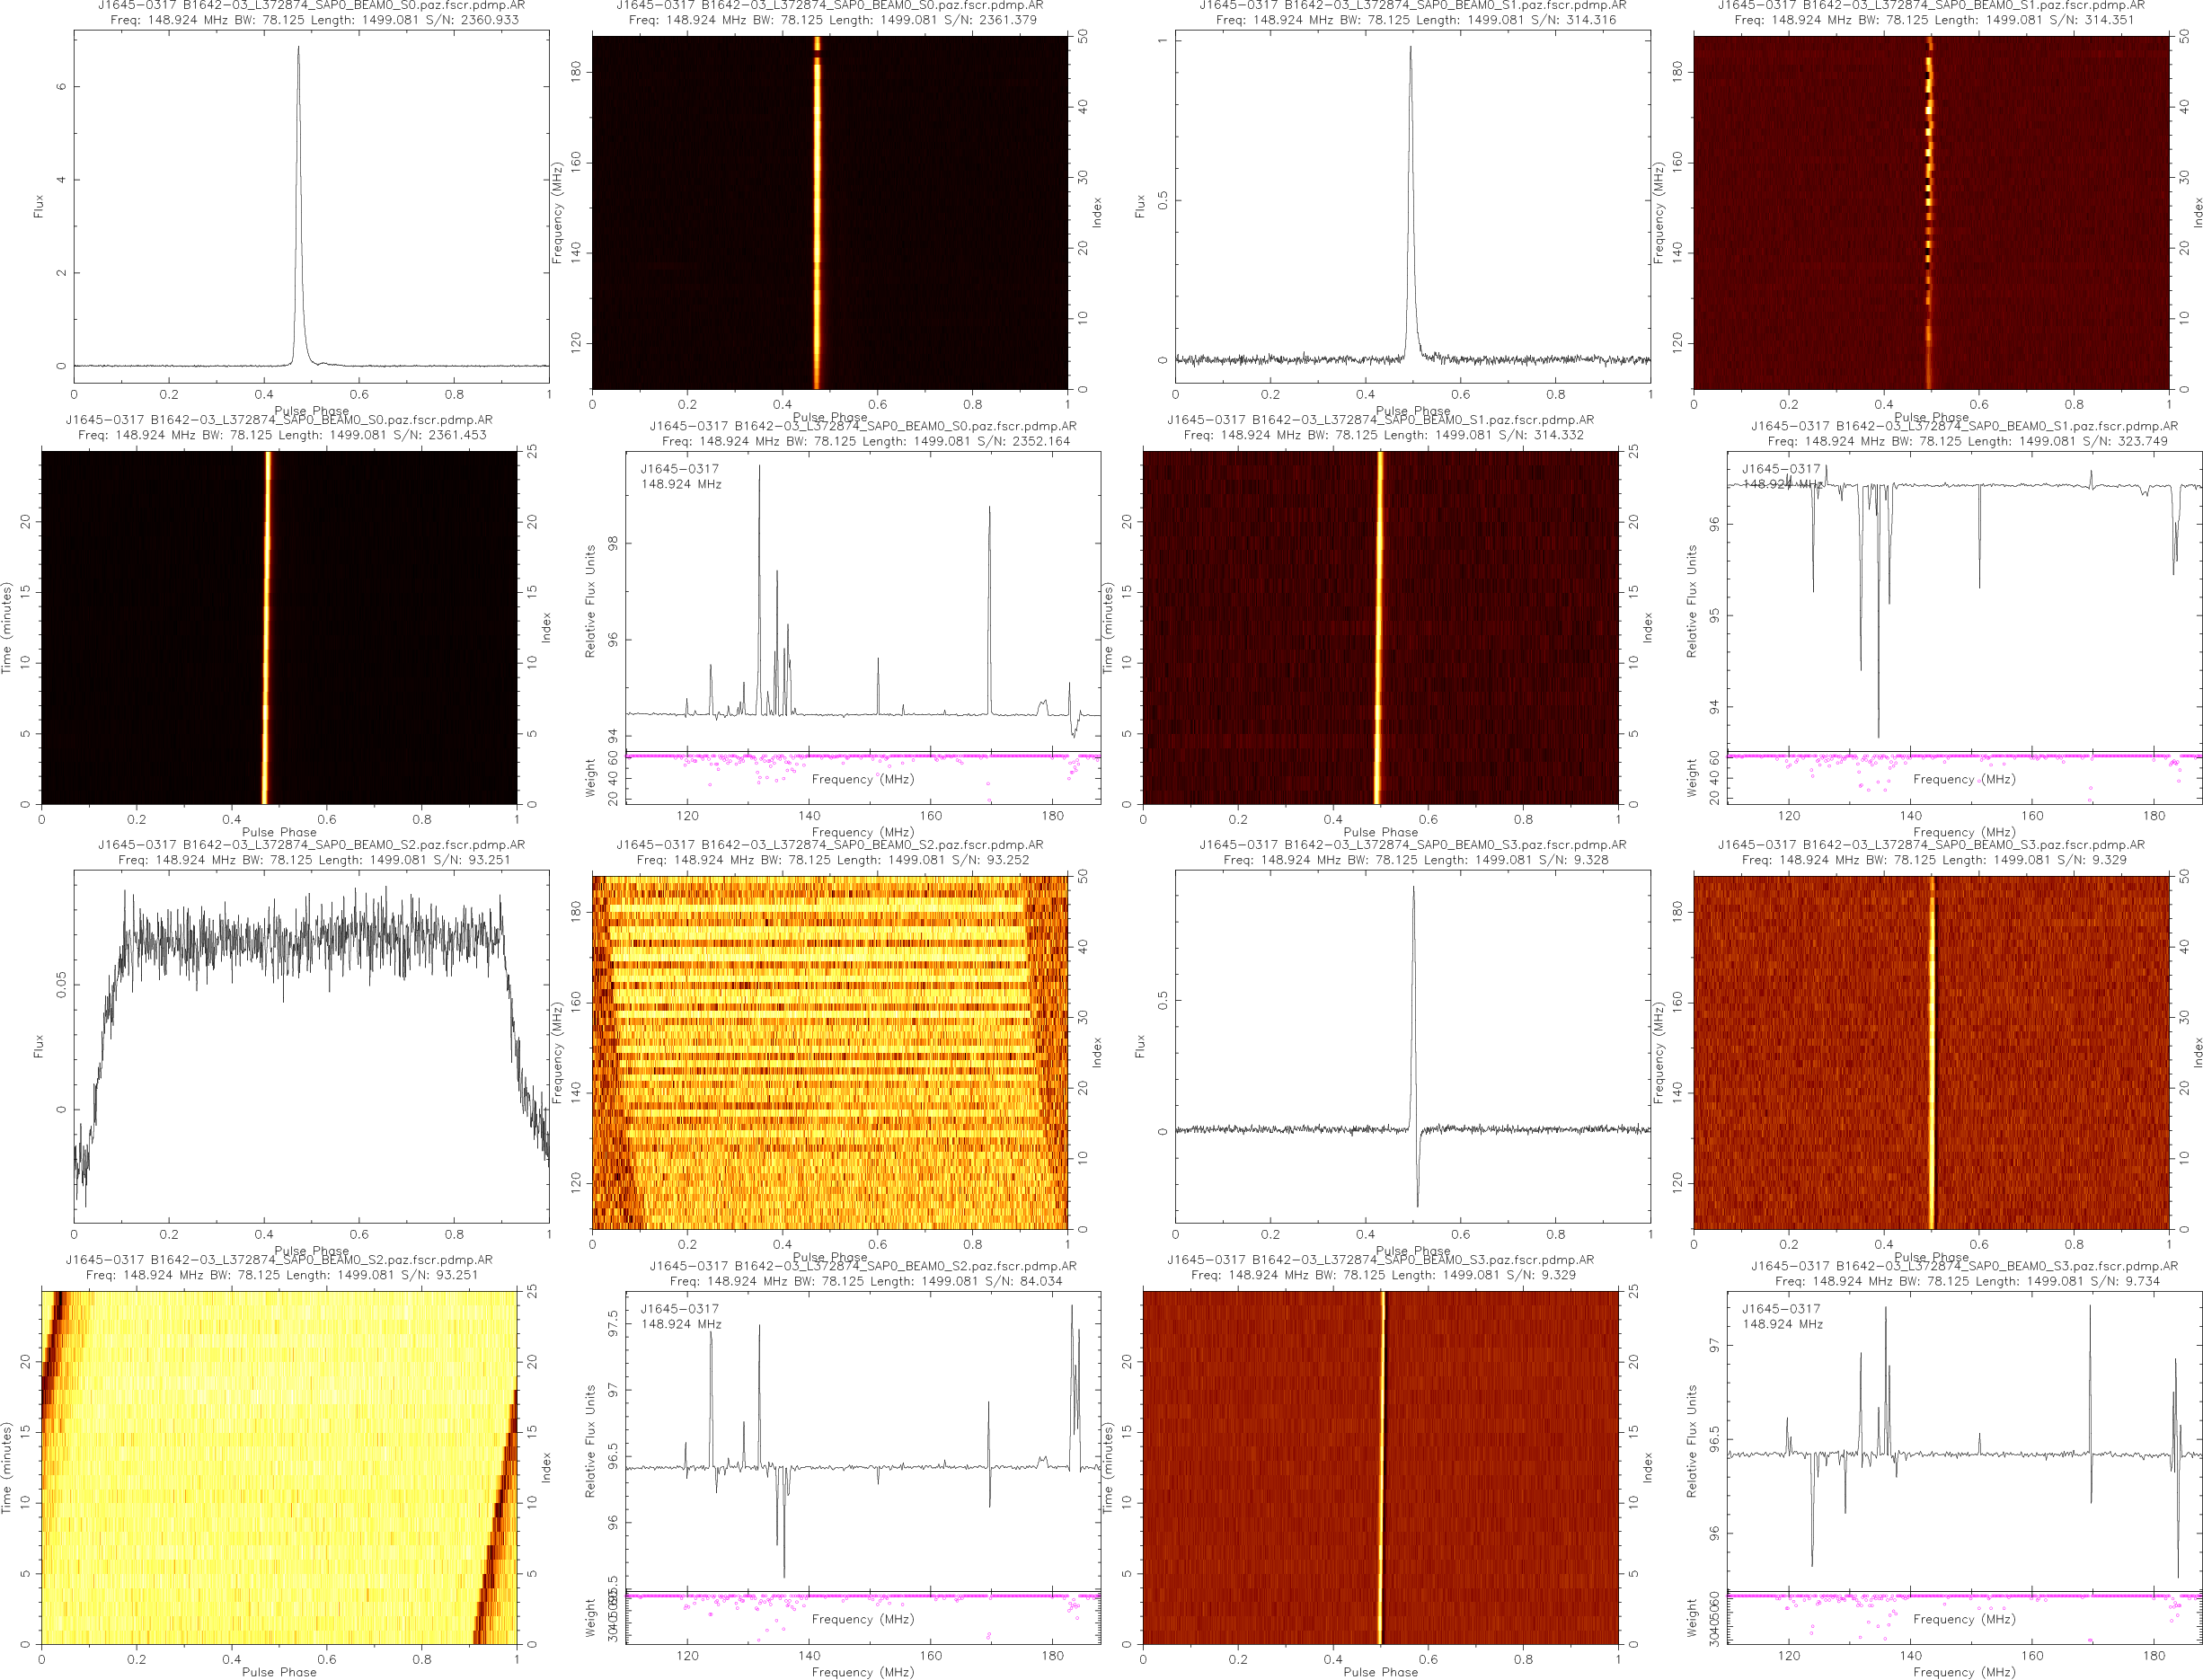
Task: Click the S3 bandpass relative flux plot
Action: (1963, 1440)
